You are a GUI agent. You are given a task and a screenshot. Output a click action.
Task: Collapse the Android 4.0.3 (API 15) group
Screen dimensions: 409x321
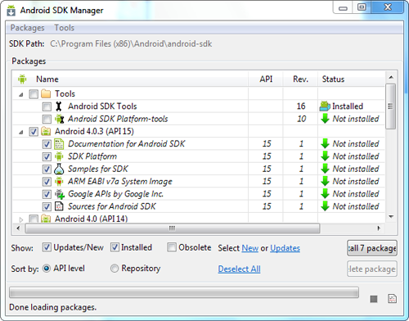coord(21,133)
